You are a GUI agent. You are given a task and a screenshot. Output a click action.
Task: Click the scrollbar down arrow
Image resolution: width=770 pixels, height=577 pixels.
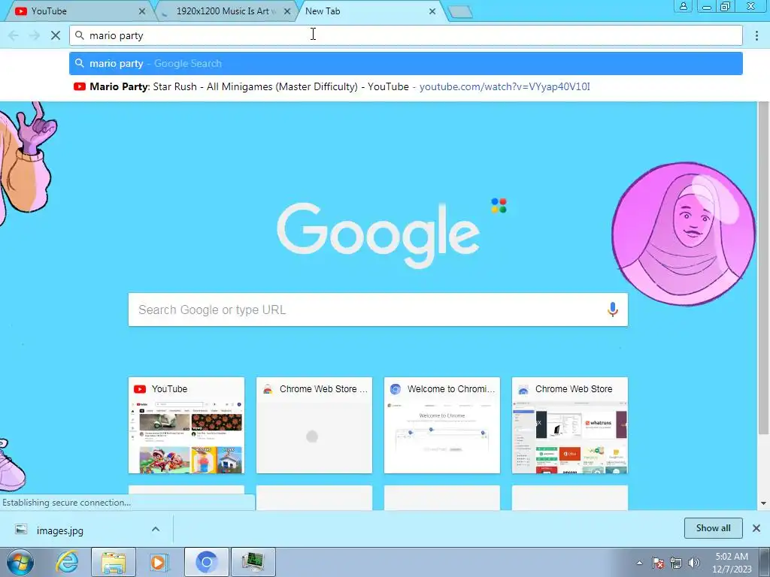coord(763,503)
